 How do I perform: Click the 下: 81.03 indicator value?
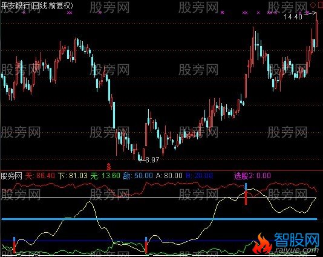pos(73,176)
